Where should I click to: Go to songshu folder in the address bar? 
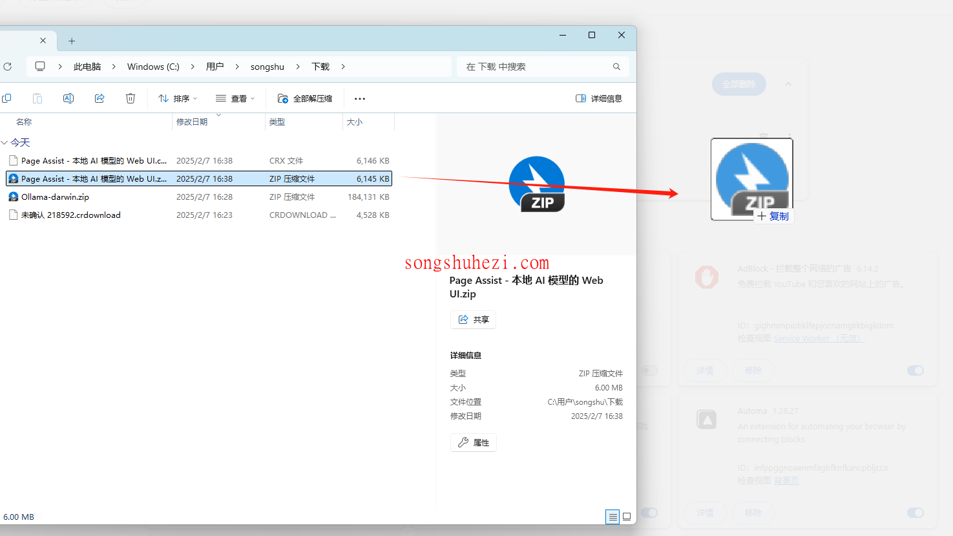267,67
